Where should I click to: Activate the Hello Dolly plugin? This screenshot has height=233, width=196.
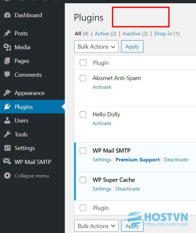pos(102,123)
